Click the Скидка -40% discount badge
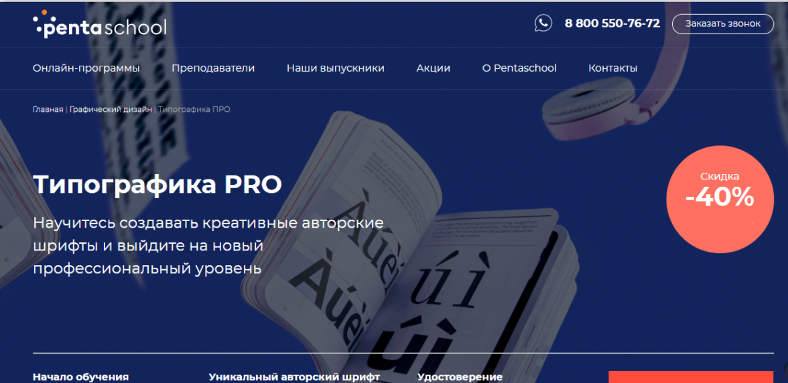This screenshot has height=383, width=788. [720, 200]
